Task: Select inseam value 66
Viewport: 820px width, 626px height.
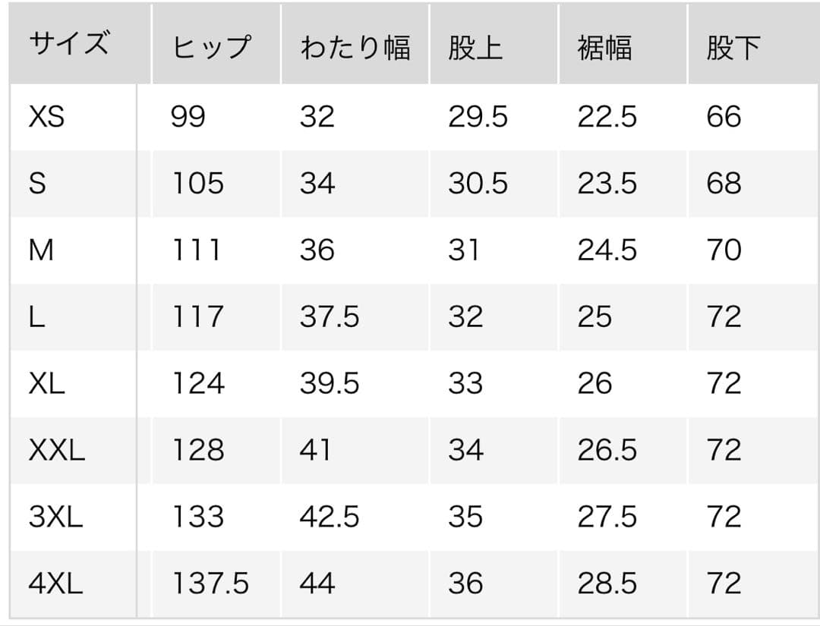Action: pyautogui.click(x=724, y=117)
